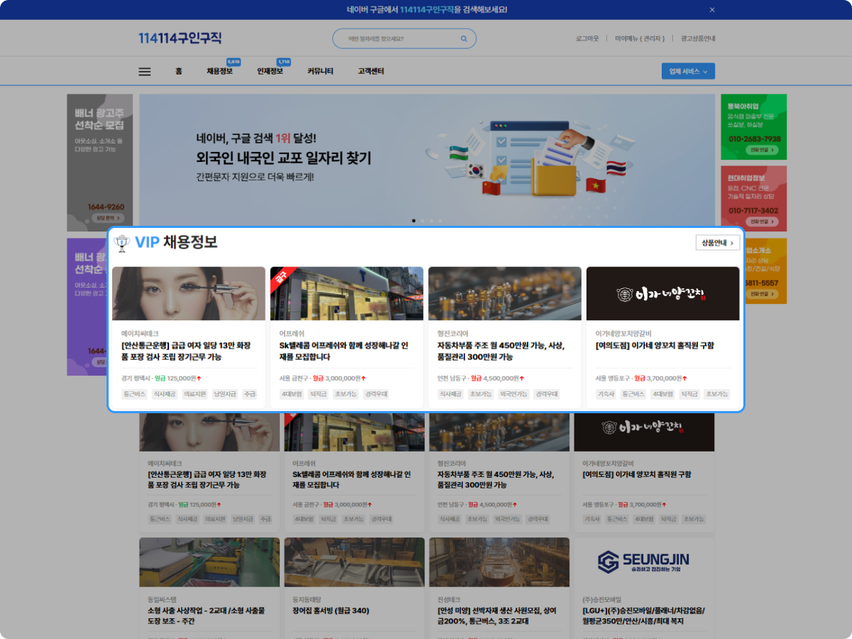Screen dimensions: 852x639
Task: Open the 인재정보 menu
Action: (270, 71)
